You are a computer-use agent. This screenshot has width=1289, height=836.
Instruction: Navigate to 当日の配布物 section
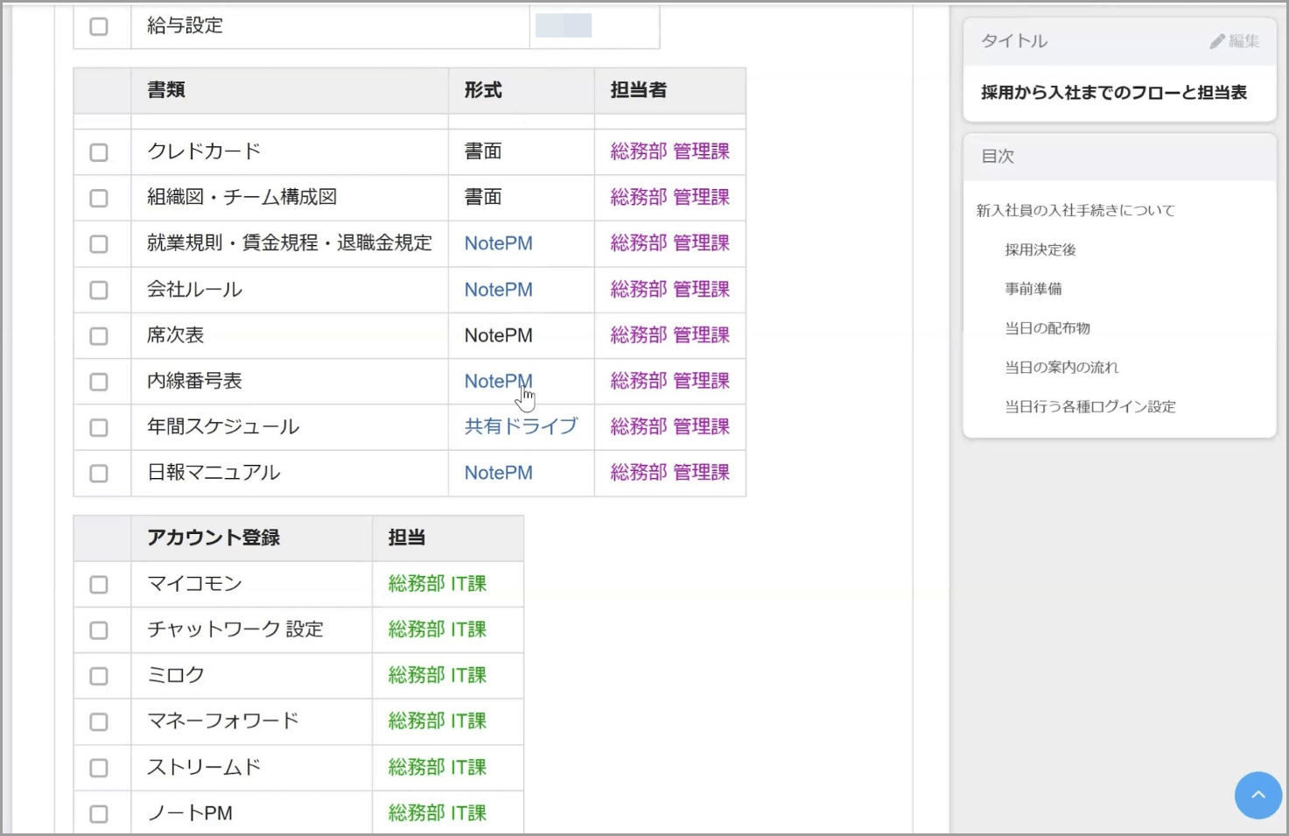tap(1047, 328)
